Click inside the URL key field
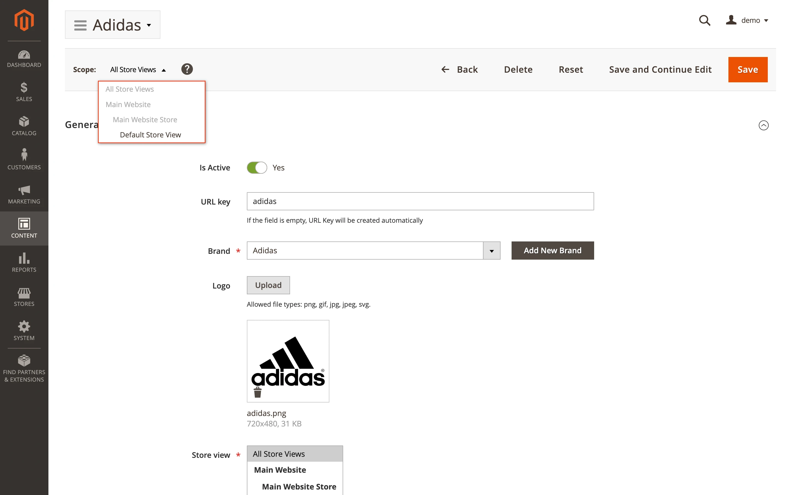The image size is (792, 495). 420,201
